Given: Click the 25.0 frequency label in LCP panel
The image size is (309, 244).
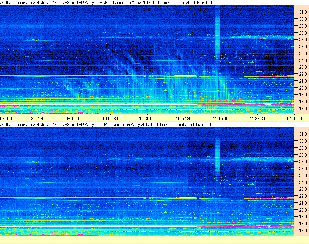Looking at the screenshot, I should coord(303,175).
